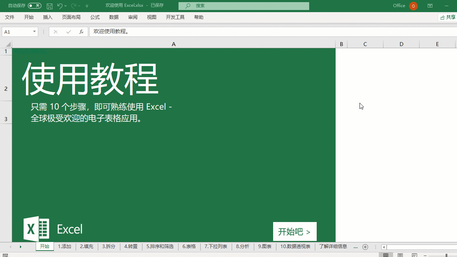Image resolution: width=457 pixels, height=257 pixels.
Task: Open the 1.添加 sheet tab
Action: tap(65, 246)
